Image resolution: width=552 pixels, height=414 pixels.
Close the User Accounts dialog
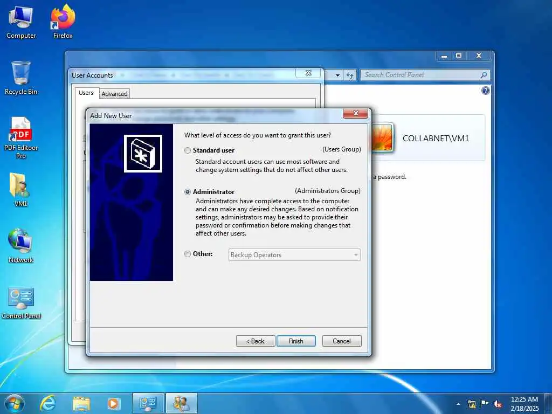tap(308, 73)
